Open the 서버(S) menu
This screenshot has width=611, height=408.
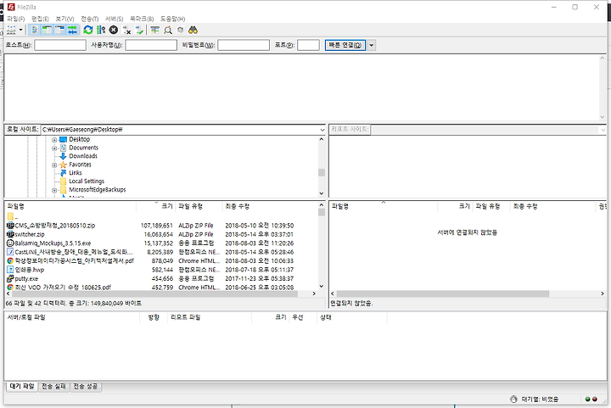coord(115,19)
